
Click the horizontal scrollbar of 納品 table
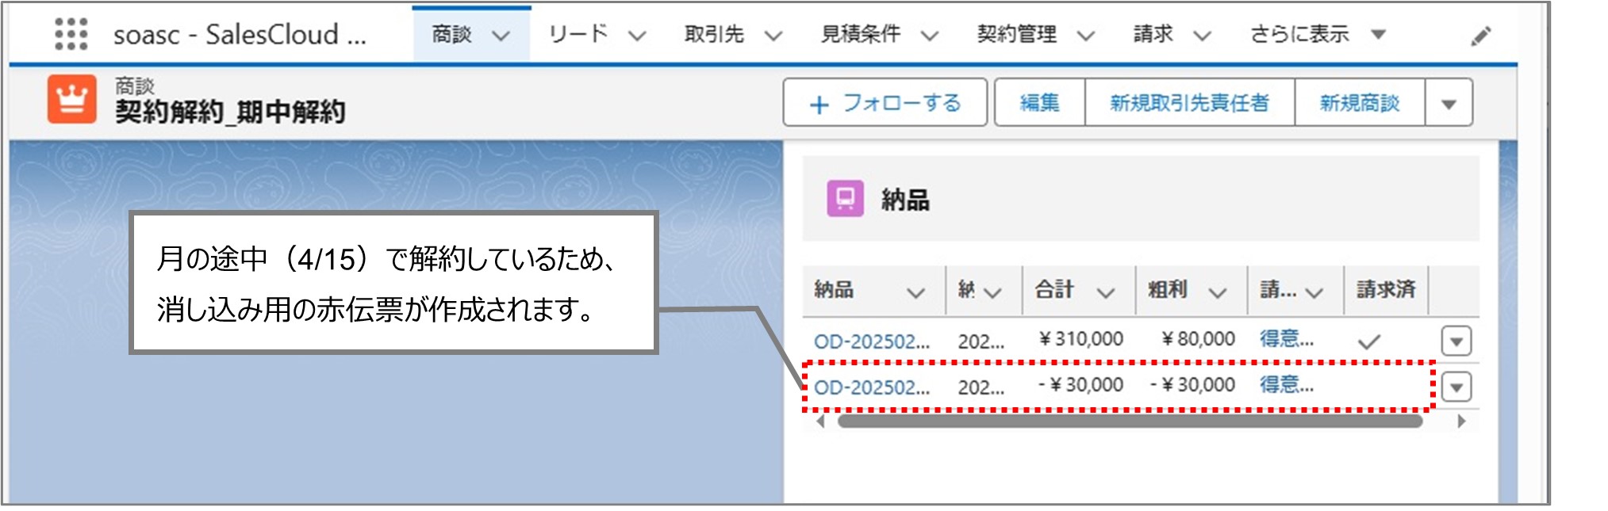pos(1130,421)
